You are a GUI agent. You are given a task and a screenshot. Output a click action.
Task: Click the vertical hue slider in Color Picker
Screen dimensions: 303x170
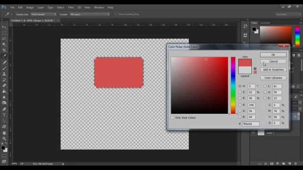(x=233, y=85)
